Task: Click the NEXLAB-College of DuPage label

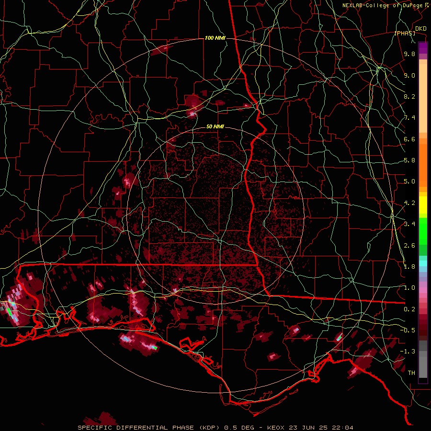Action: [382, 5]
